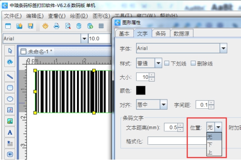Decrease the 字间距 value with down arrow
This screenshot has height=160, width=241.
click(211, 107)
